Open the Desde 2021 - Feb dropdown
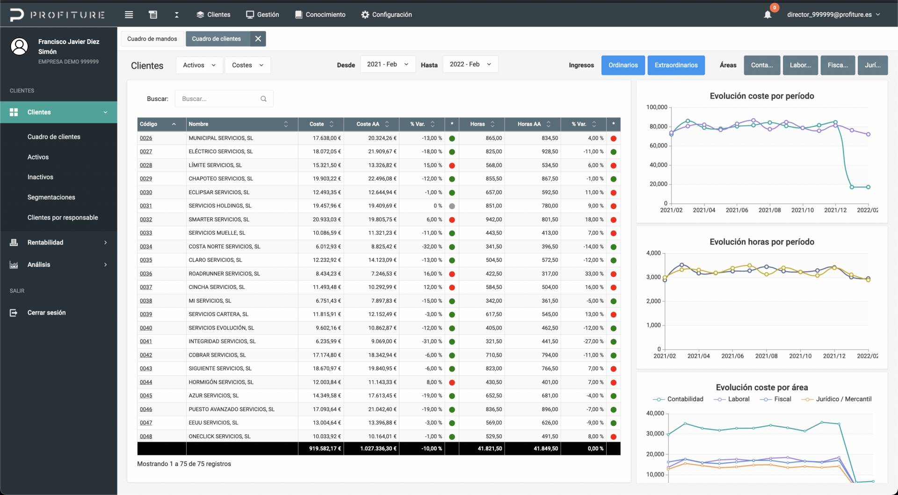This screenshot has width=898, height=495. (388, 65)
